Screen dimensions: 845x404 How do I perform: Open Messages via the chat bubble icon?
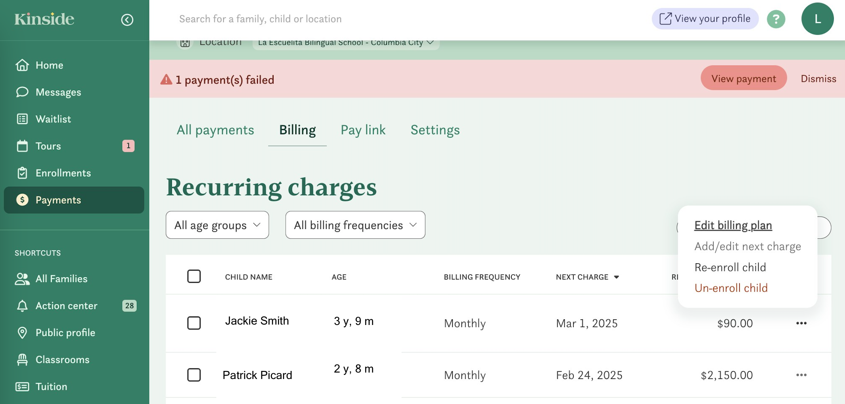22,92
